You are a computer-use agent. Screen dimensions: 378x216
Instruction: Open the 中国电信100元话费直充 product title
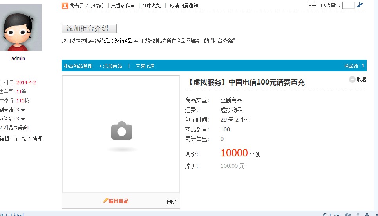coord(246,83)
